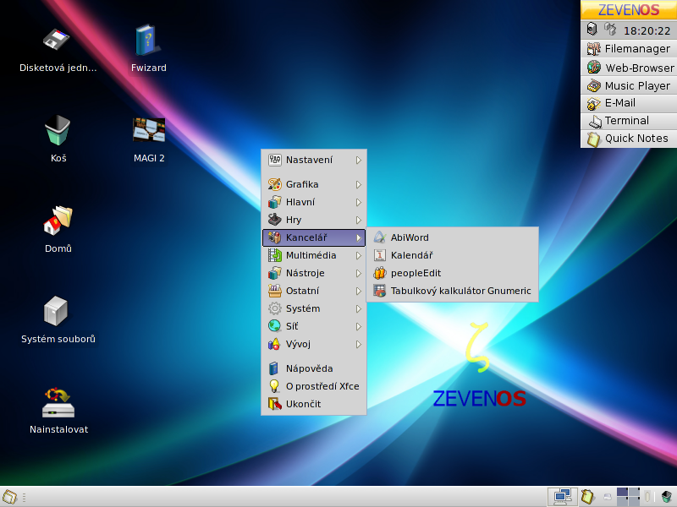Expand the Nástroje submenu arrow
The width and height of the screenshot is (677, 507).
[358, 273]
